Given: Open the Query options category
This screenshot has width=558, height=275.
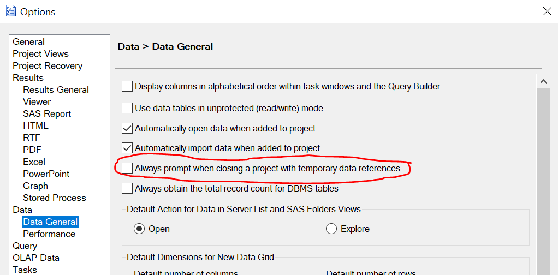Looking at the screenshot, I should (x=25, y=246).
